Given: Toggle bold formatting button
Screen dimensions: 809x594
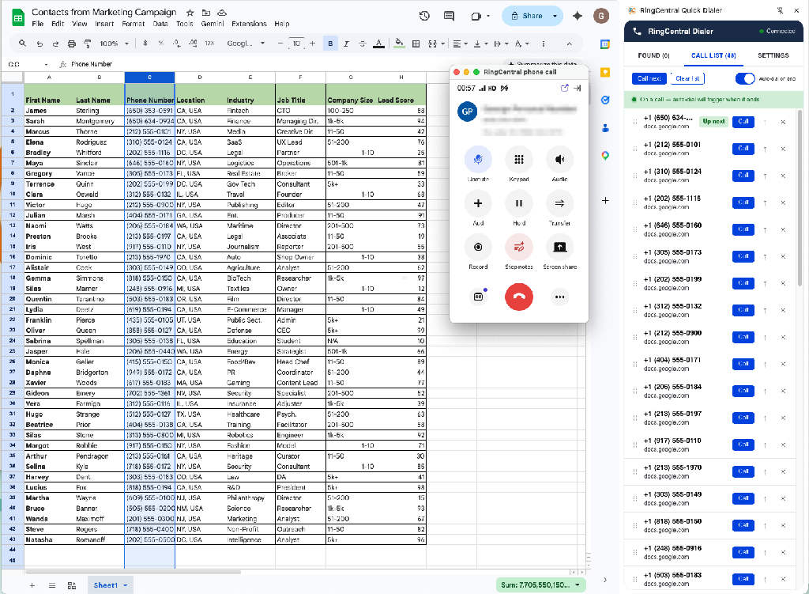Looking at the screenshot, I should click(x=330, y=44).
